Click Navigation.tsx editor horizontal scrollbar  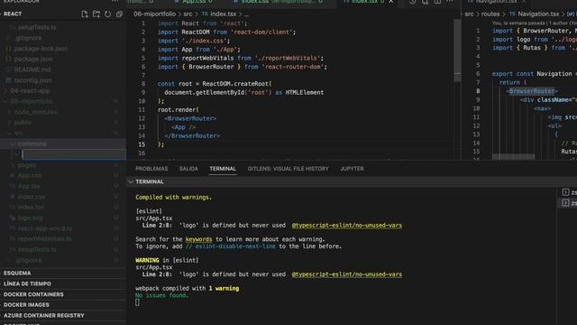513,157
